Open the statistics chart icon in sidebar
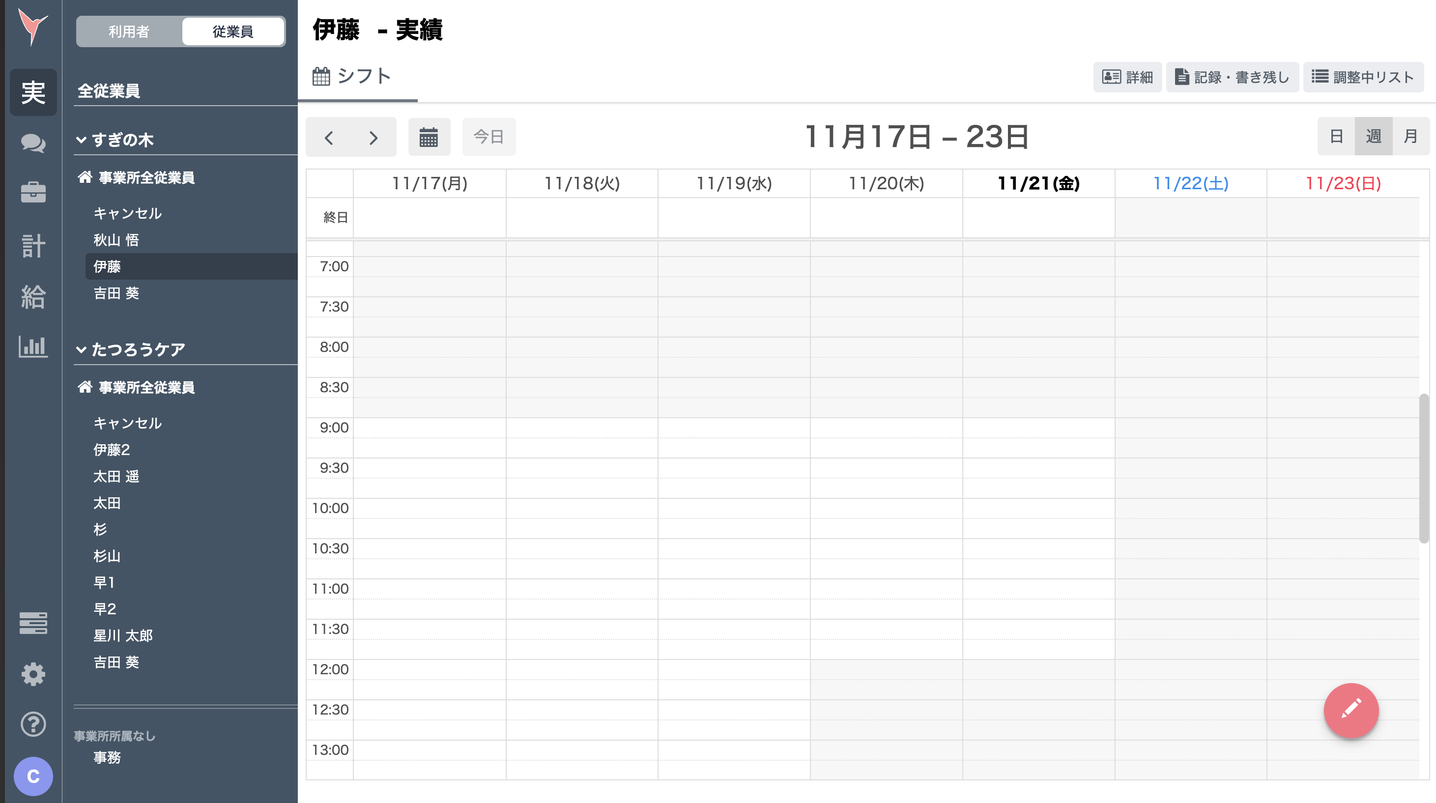The image size is (1436, 803). tap(33, 346)
